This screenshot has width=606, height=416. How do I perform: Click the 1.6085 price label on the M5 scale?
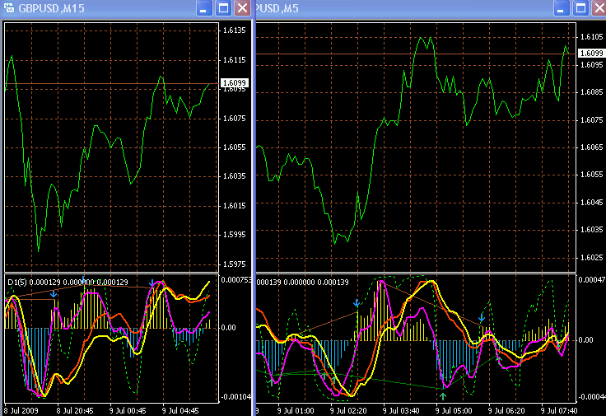[591, 92]
